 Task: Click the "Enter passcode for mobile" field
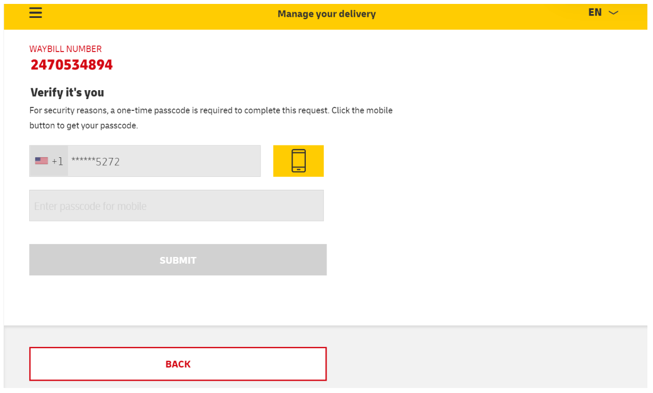(176, 205)
